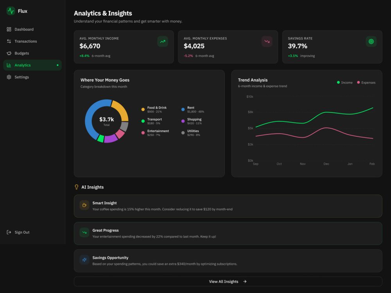Image resolution: width=391 pixels, height=293 pixels.
Task: Open Settings from the sidebar
Action: tap(32, 77)
